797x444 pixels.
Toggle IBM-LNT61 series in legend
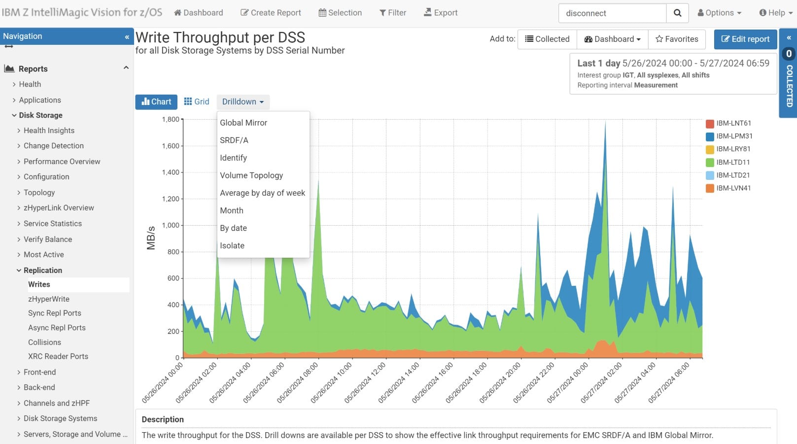(x=733, y=123)
